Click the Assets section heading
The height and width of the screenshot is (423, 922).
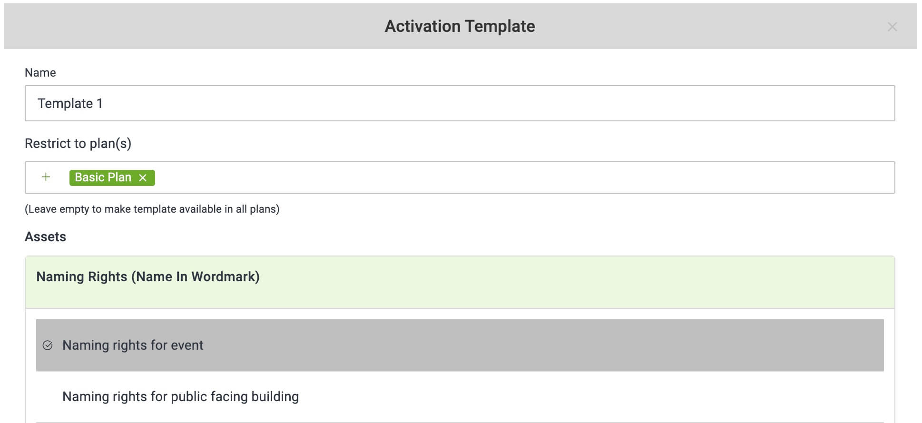coord(45,236)
